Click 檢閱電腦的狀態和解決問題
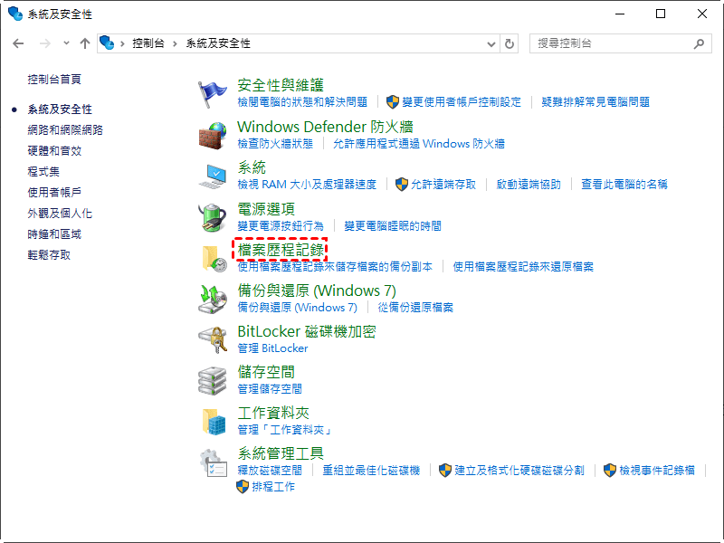 pos(302,101)
